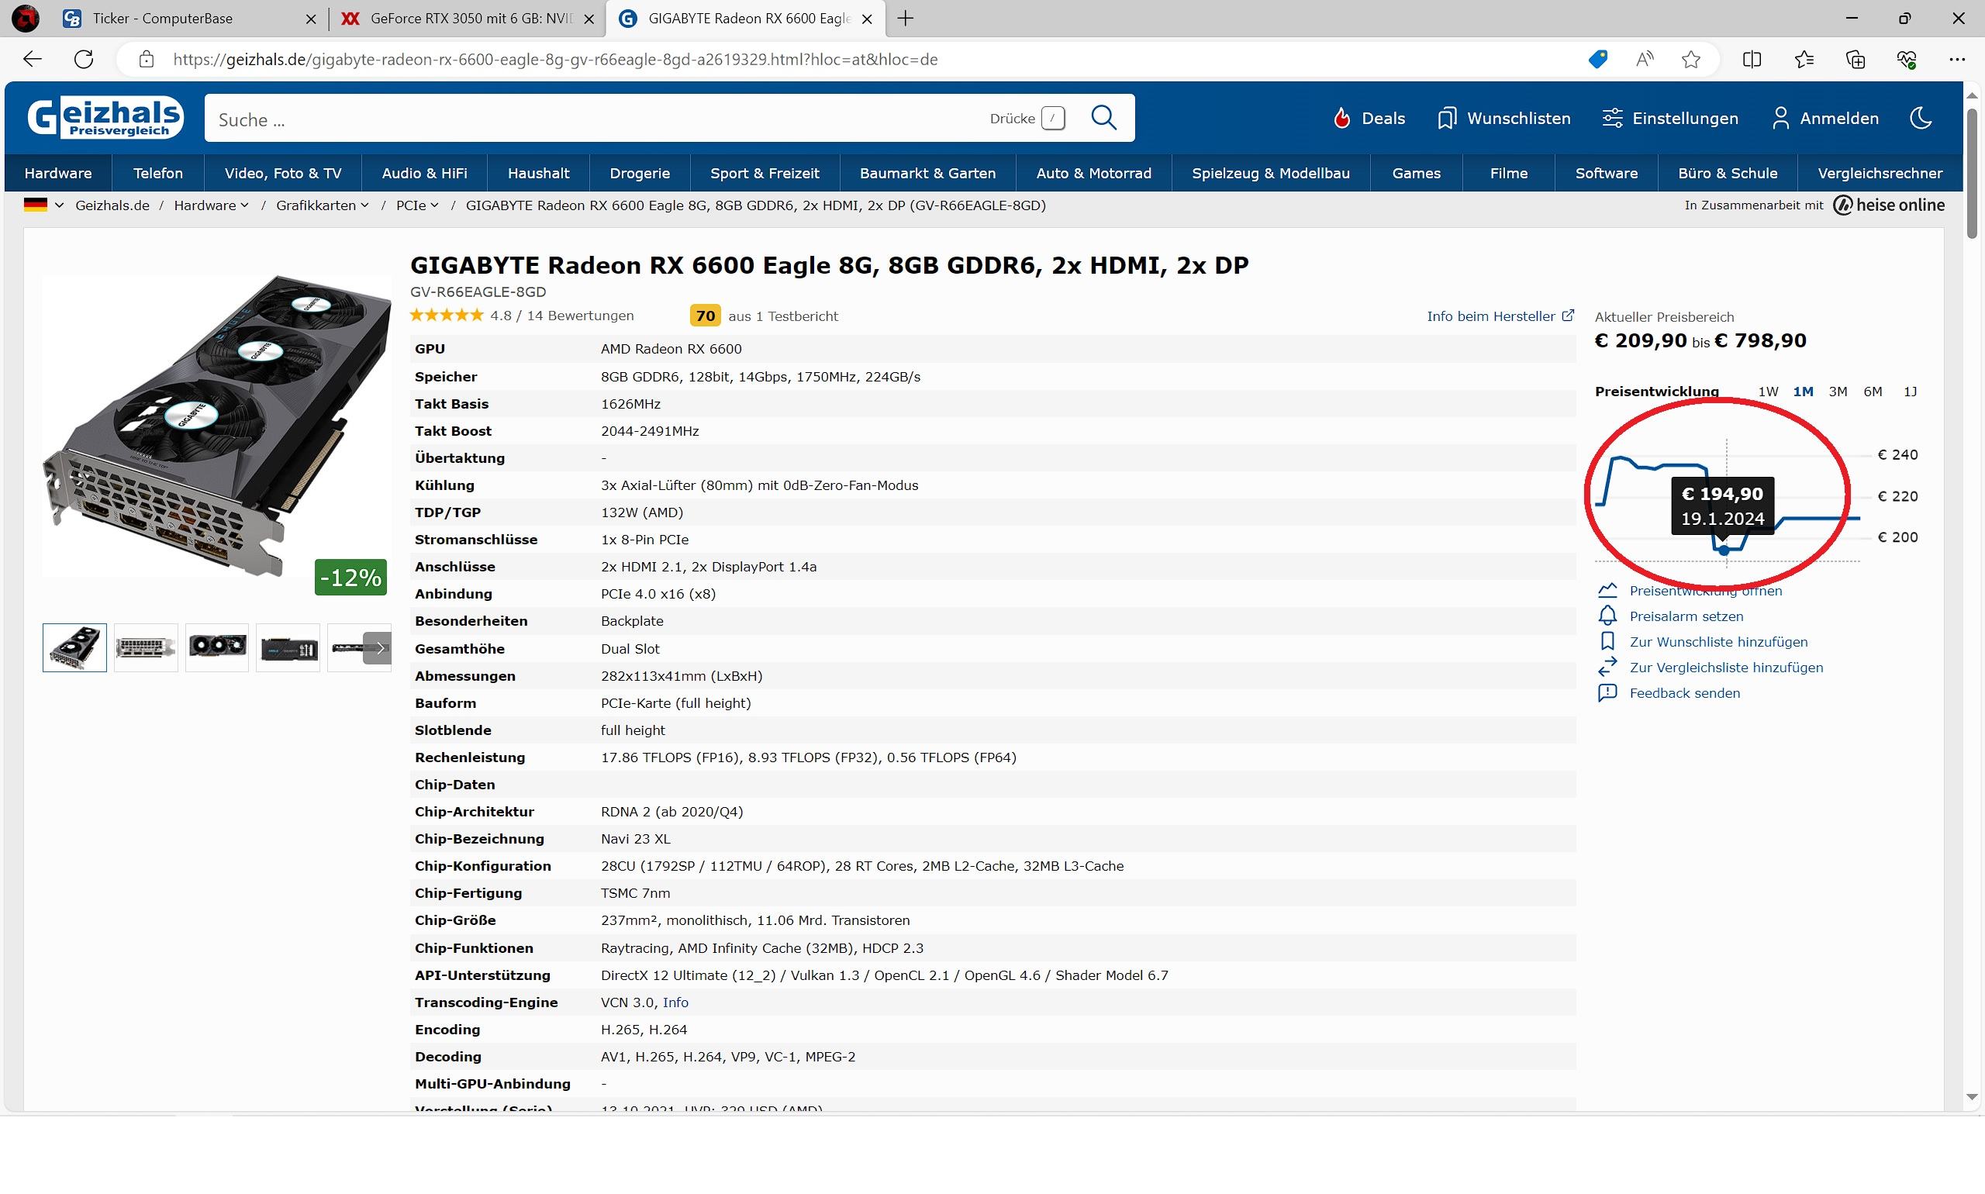The width and height of the screenshot is (1985, 1194).
Task: Open Deals with the flame icon
Action: [1368, 119]
